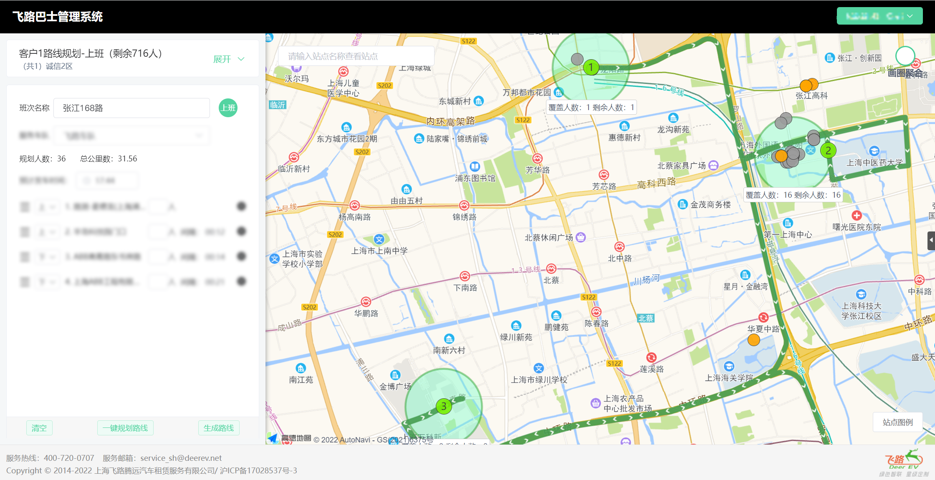Click the 飞路巴士管理系统 title
This screenshot has height=480, width=935.
tap(58, 17)
